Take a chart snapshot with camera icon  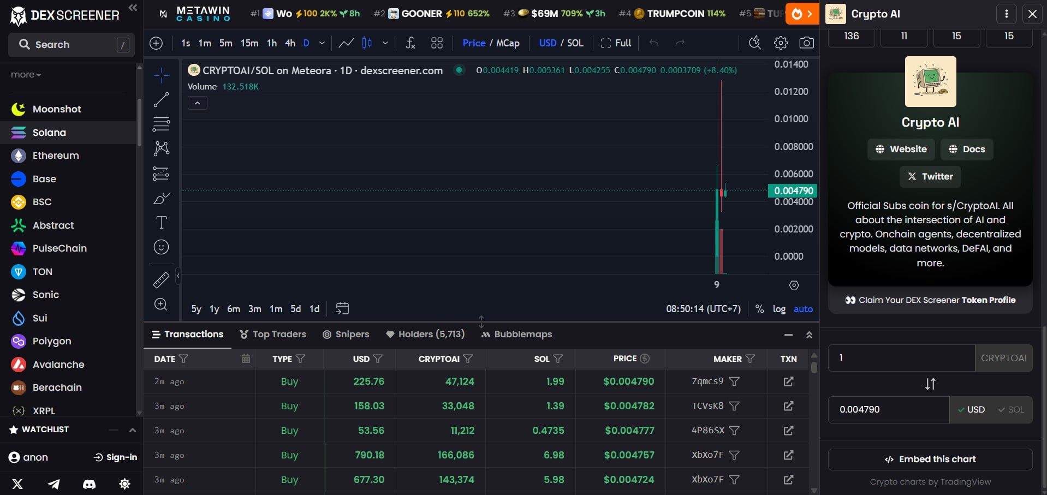coord(806,43)
